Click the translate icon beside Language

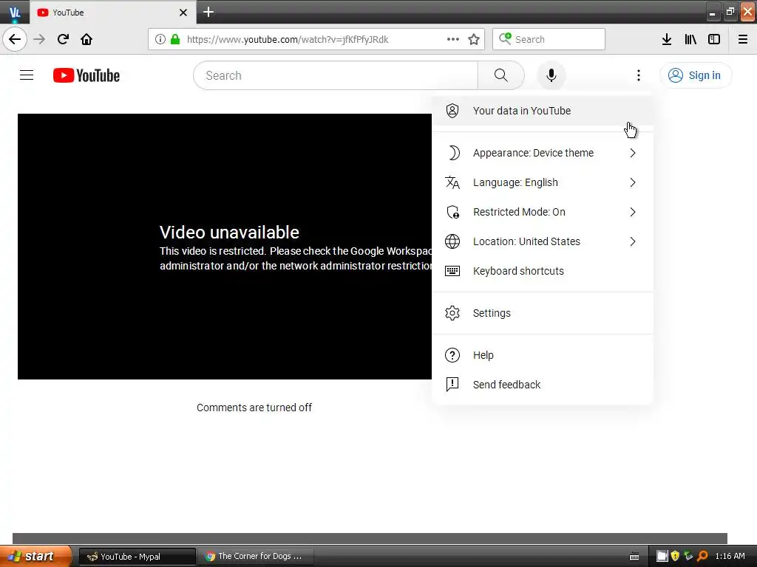pyautogui.click(x=452, y=182)
